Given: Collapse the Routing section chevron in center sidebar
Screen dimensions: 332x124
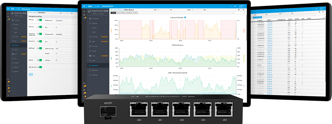Looking at the screenshot, I should pos(106,23).
